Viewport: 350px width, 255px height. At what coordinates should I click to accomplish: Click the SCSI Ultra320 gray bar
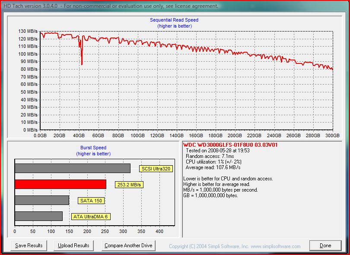pyautogui.click(x=72, y=168)
